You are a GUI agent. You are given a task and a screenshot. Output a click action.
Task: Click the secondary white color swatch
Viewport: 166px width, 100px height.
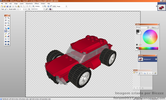tap(140, 33)
